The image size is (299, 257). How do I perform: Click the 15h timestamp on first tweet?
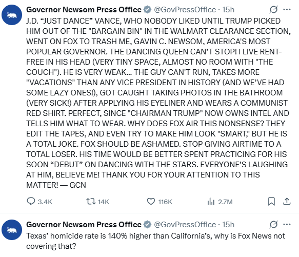click(228, 10)
